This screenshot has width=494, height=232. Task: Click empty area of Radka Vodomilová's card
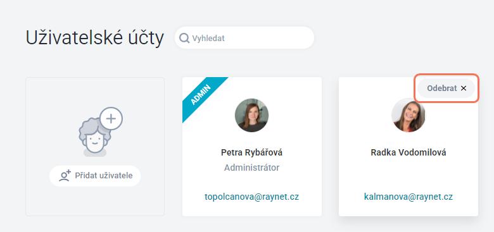(x=408, y=176)
